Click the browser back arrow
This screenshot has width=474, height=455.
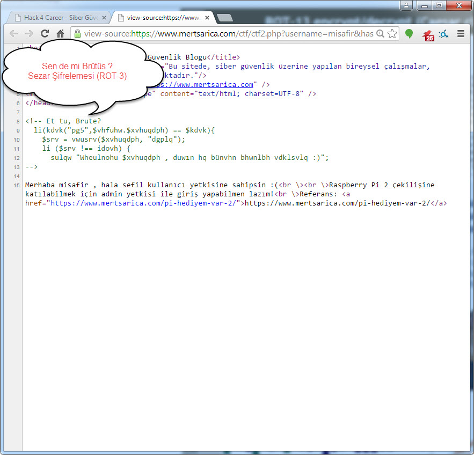14,33
